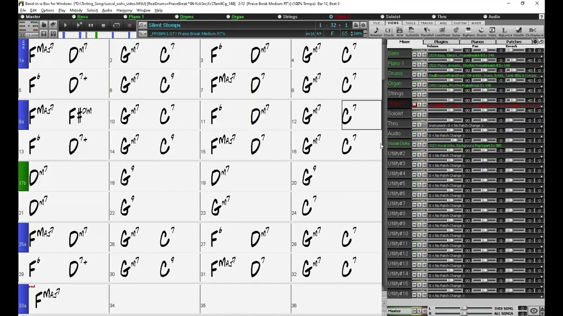Click the question mark help button

tap(541, 17)
